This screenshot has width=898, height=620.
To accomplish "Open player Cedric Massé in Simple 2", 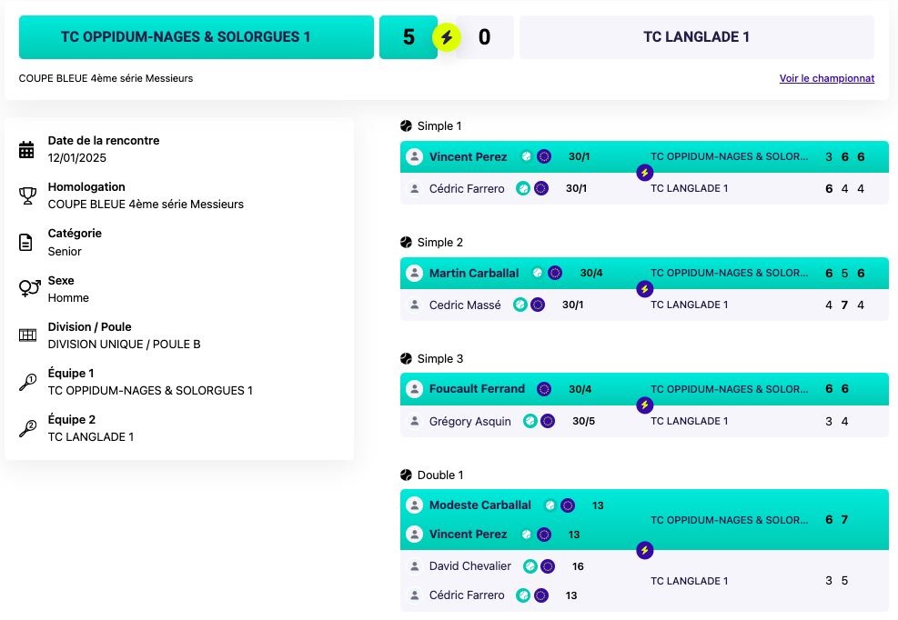I will [465, 305].
